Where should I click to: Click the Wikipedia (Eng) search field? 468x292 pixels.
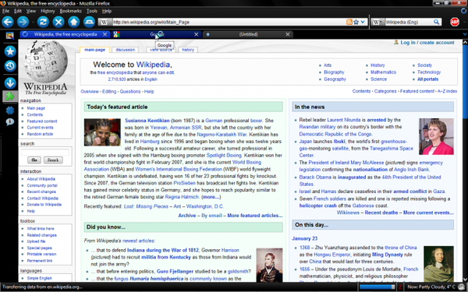coord(408,22)
